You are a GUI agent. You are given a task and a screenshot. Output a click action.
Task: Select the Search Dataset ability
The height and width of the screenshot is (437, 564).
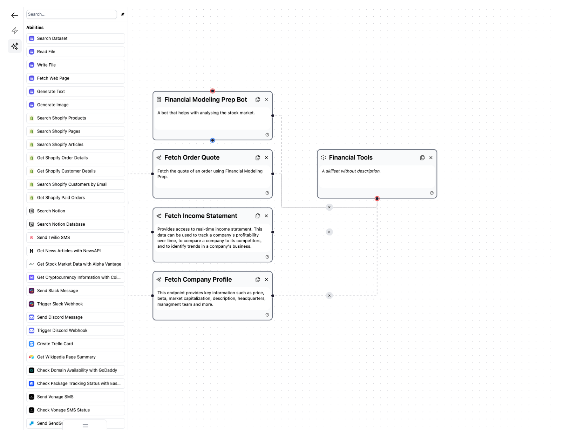tap(76, 38)
